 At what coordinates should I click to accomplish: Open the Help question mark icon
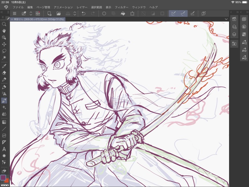coord(204,13)
